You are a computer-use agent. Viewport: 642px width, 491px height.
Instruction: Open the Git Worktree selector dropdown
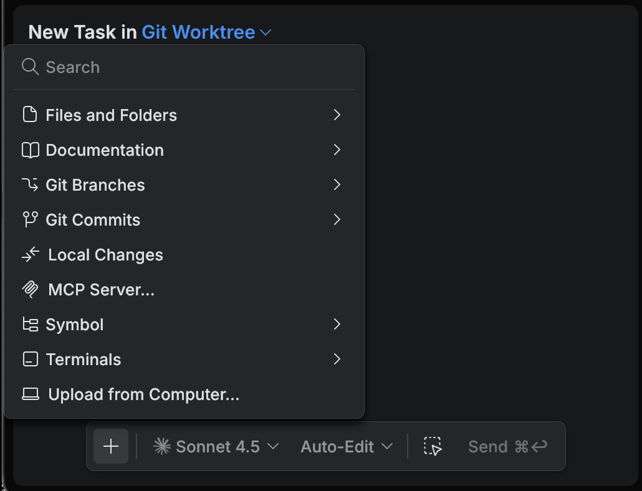[x=206, y=32]
